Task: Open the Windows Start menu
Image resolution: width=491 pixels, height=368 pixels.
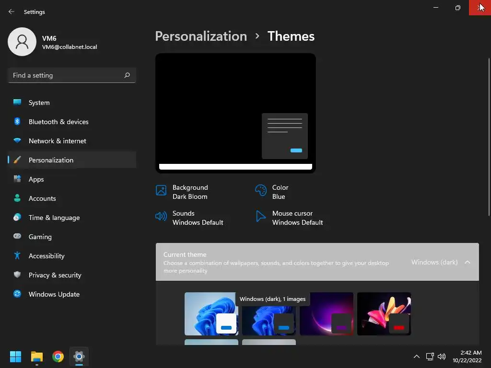Action: pyautogui.click(x=15, y=356)
